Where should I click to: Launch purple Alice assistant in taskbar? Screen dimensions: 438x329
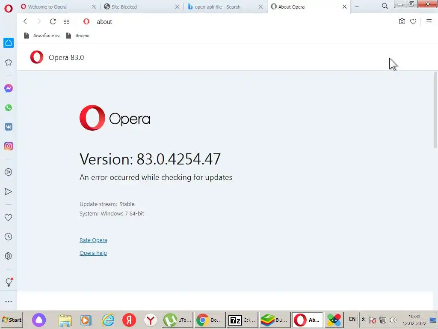click(x=39, y=320)
